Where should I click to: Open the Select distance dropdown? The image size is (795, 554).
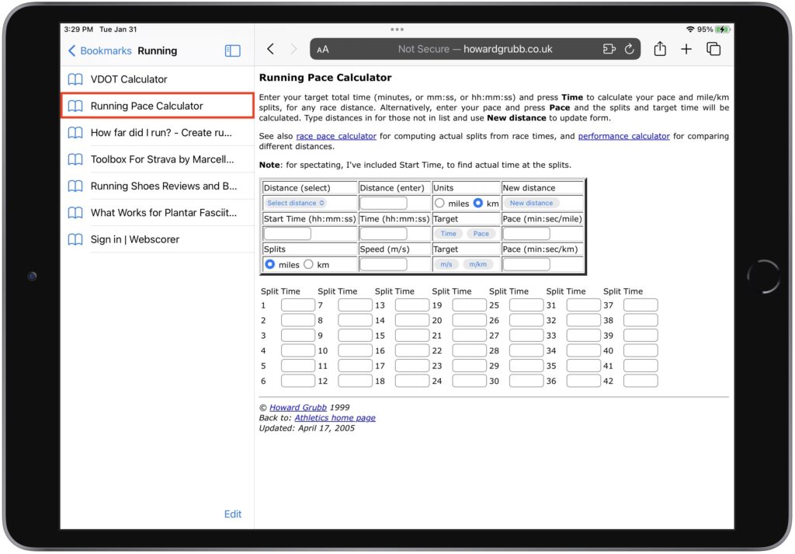point(296,203)
